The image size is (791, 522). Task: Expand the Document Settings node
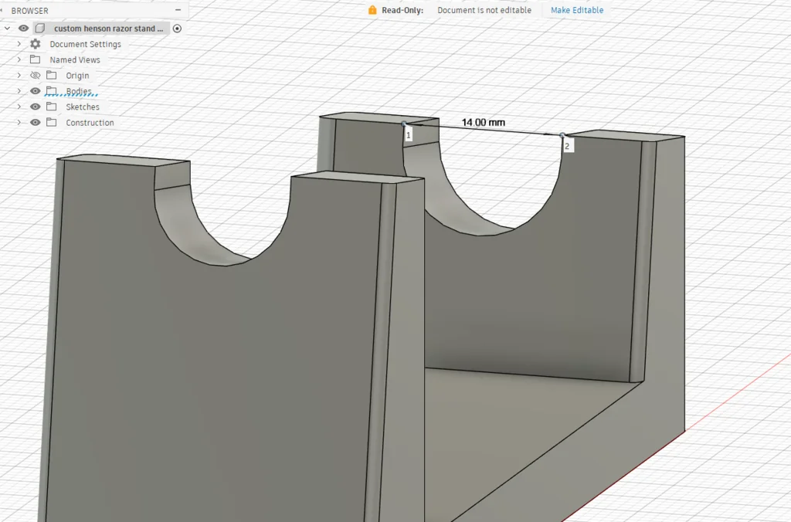coord(19,44)
